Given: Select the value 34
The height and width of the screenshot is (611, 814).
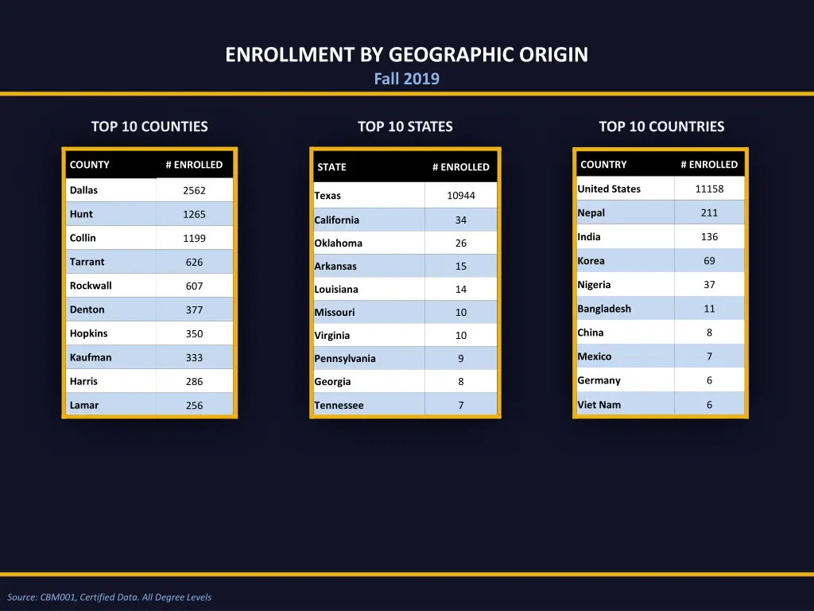Looking at the screenshot, I should (x=461, y=220).
